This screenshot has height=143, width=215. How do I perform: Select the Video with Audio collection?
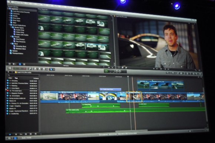(21, 35)
